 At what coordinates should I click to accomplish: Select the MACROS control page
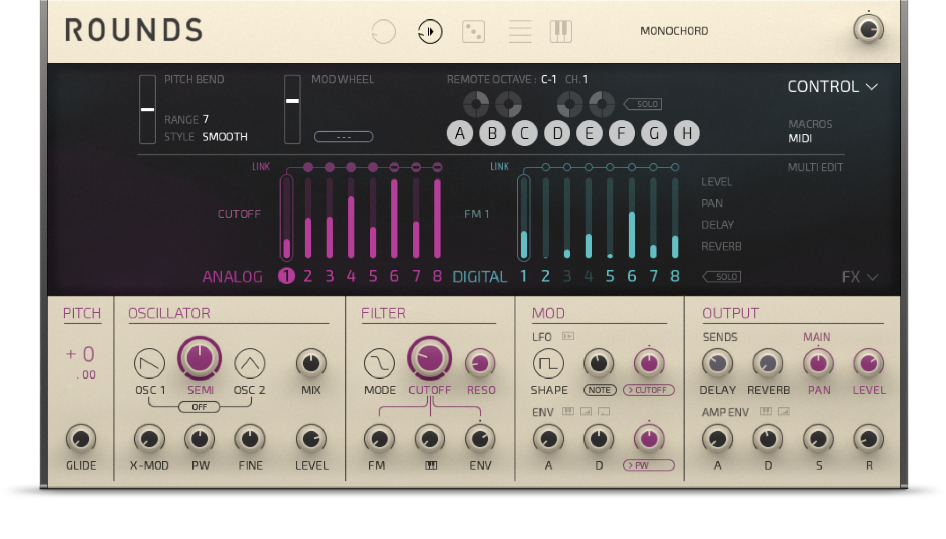tap(810, 124)
